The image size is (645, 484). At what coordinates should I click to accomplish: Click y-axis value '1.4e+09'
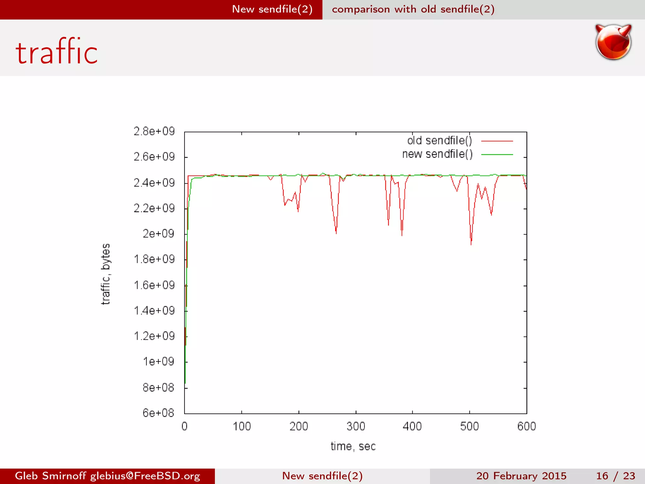[x=154, y=311]
